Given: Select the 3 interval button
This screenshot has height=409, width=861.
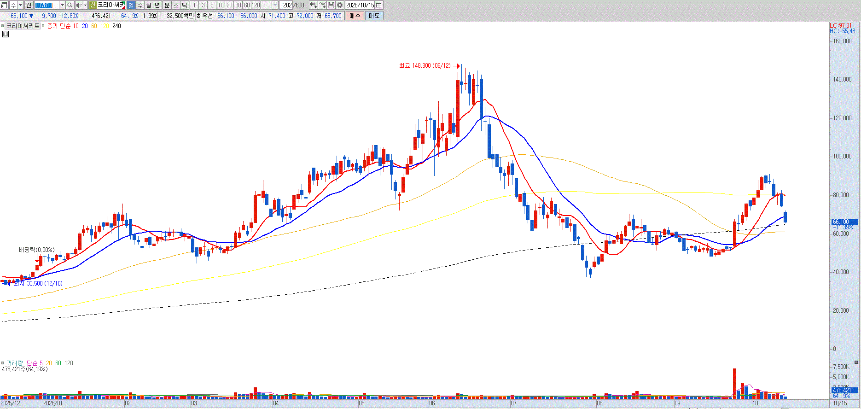Looking at the screenshot, I should [203, 5].
